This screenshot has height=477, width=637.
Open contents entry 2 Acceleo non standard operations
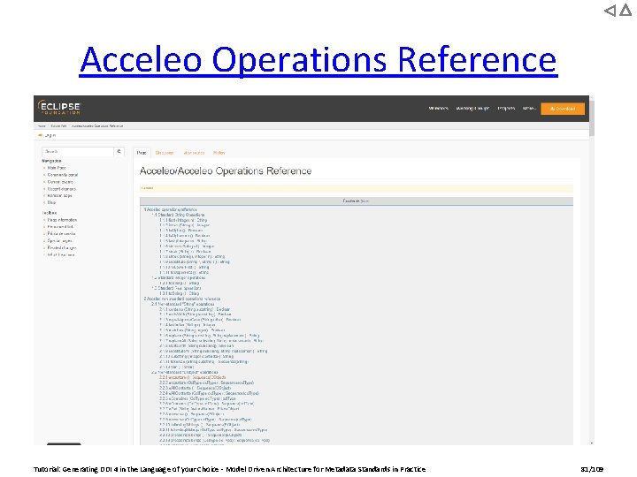182,299
